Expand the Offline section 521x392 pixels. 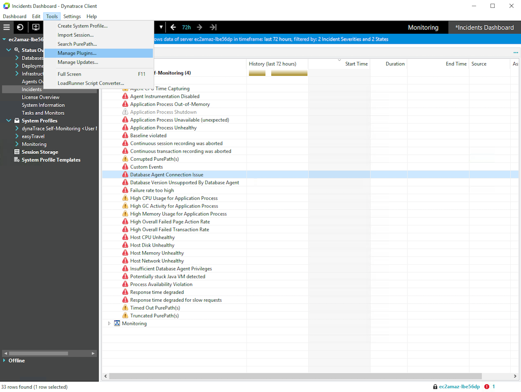[4, 360]
